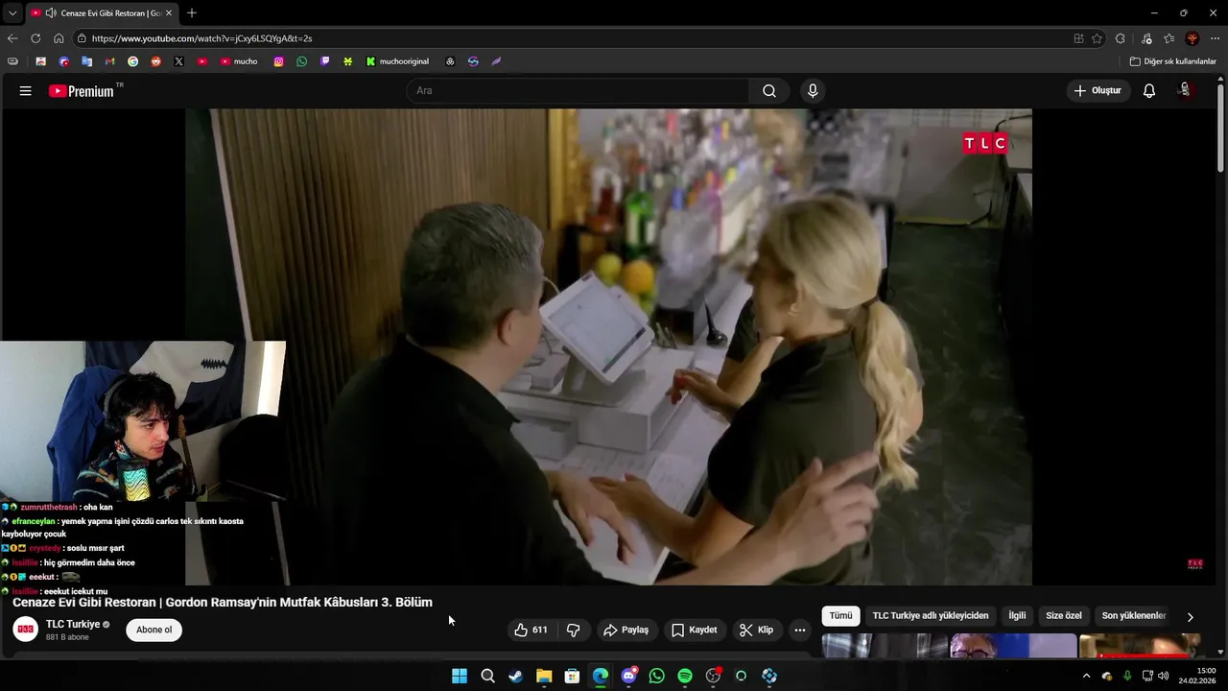Add page to favorites star icon
The width and height of the screenshot is (1228, 691).
pos(1097,38)
